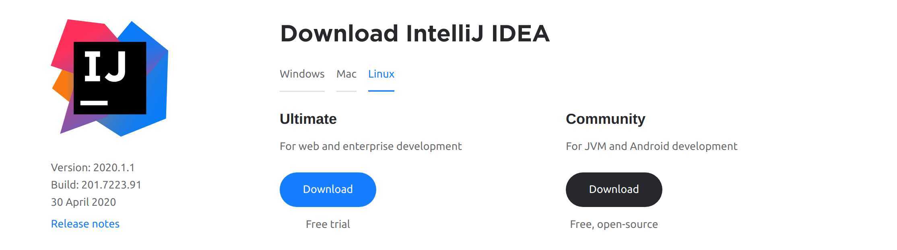897x250 pixels.
Task: Click the Free, open-source label
Action: pyautogui.click(x=614, y=224)
